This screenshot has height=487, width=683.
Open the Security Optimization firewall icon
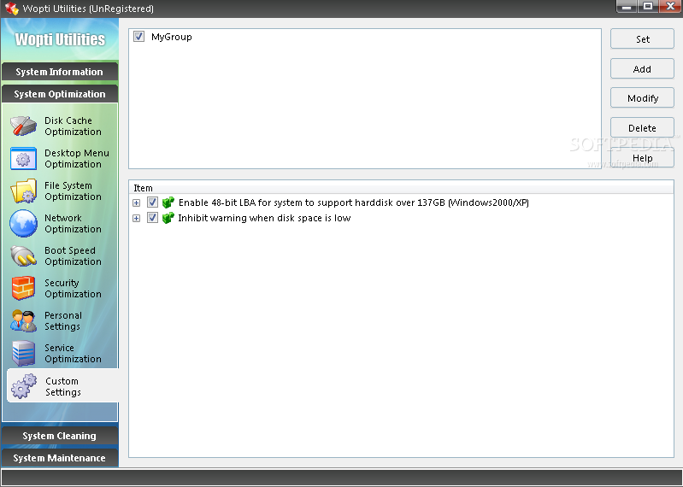(x=24, y=289)
